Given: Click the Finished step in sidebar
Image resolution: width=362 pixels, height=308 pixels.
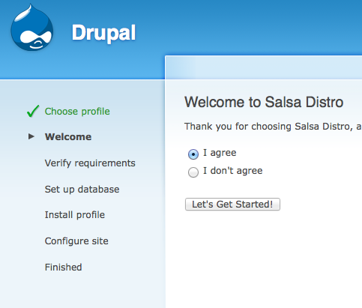Looking at the screenshot, I should point(63,268).
